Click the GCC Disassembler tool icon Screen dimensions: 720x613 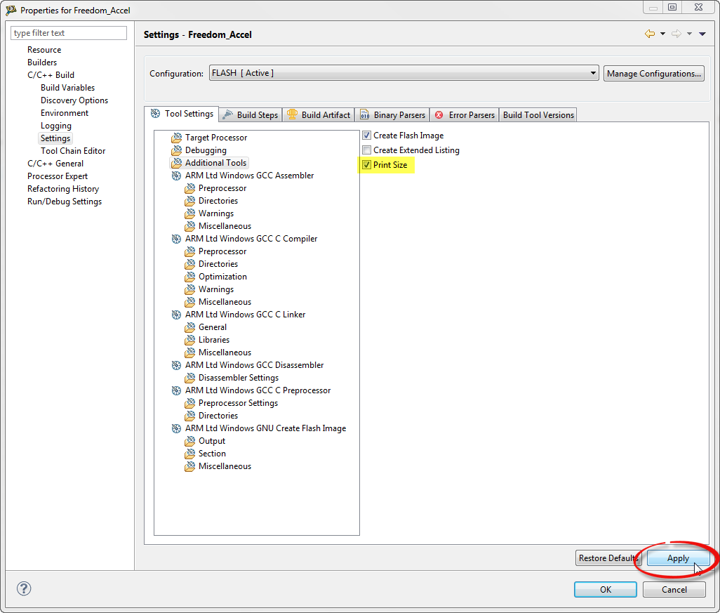click(176, 365)
